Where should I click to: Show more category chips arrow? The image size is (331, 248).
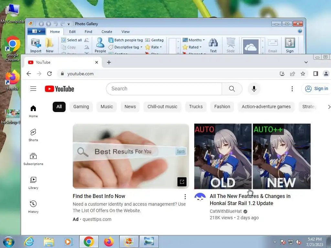329,107
